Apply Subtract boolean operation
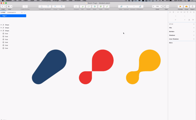 127,6
